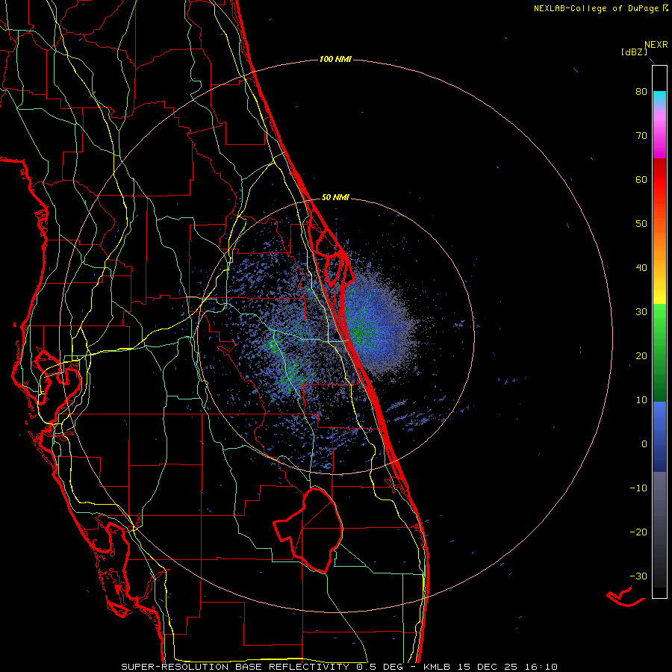Click the 0 value on dBZ scale
The image size is (672, 672).
pyautogui.click(x=644, y=444)
